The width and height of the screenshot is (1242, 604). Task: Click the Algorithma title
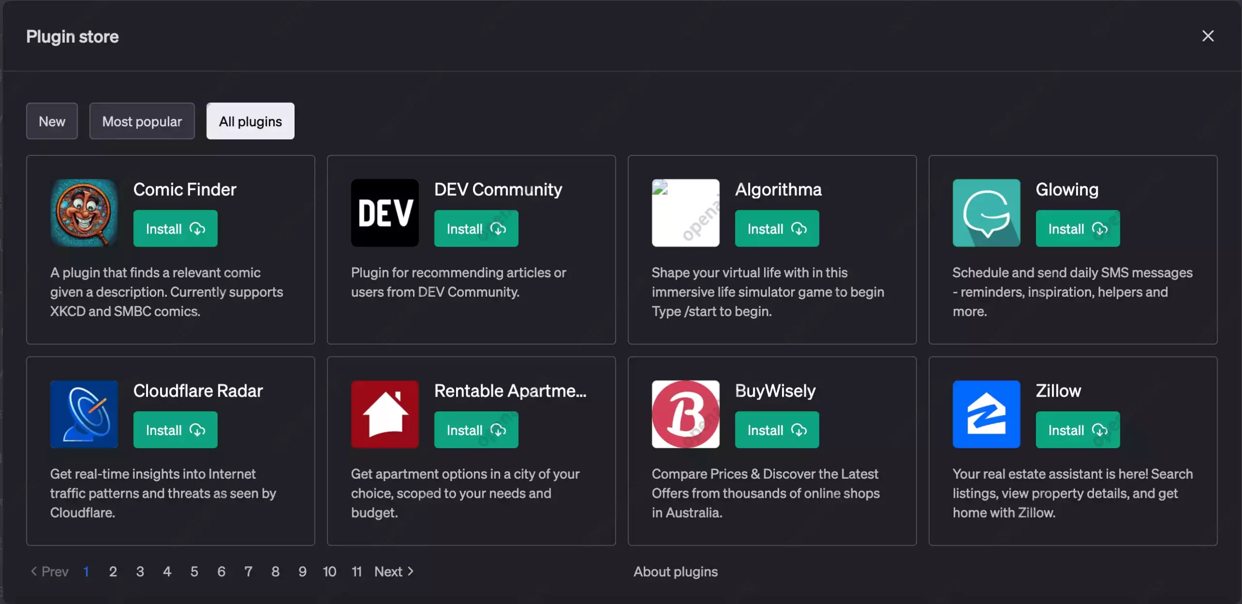(x=778, y=189)
